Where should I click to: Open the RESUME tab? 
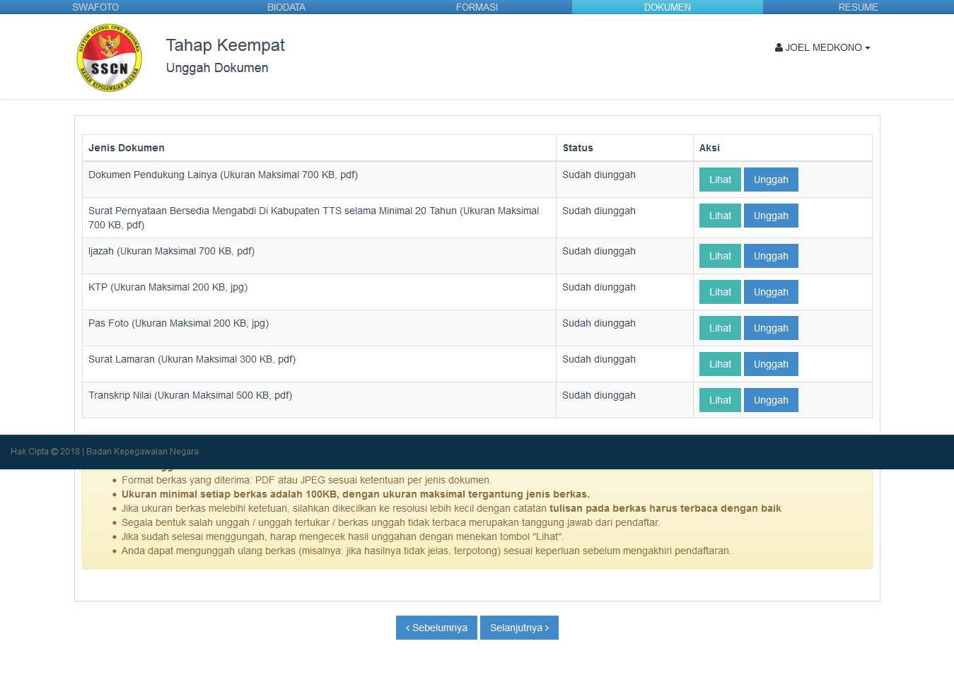[858, 7]
